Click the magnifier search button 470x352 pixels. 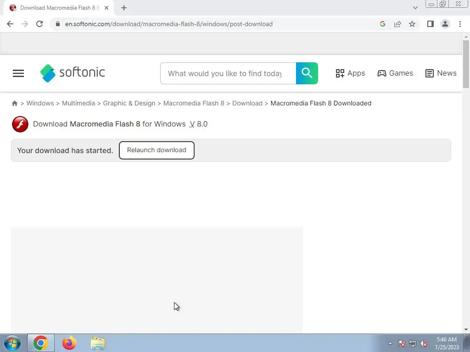coord(307,73)
